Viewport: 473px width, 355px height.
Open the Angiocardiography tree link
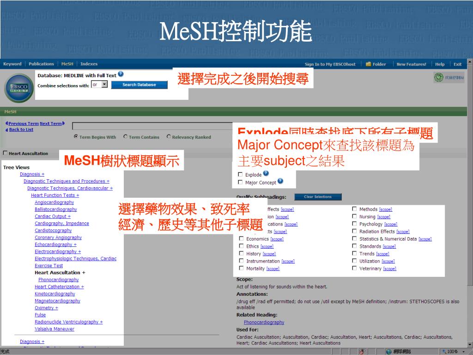point(55,202)
